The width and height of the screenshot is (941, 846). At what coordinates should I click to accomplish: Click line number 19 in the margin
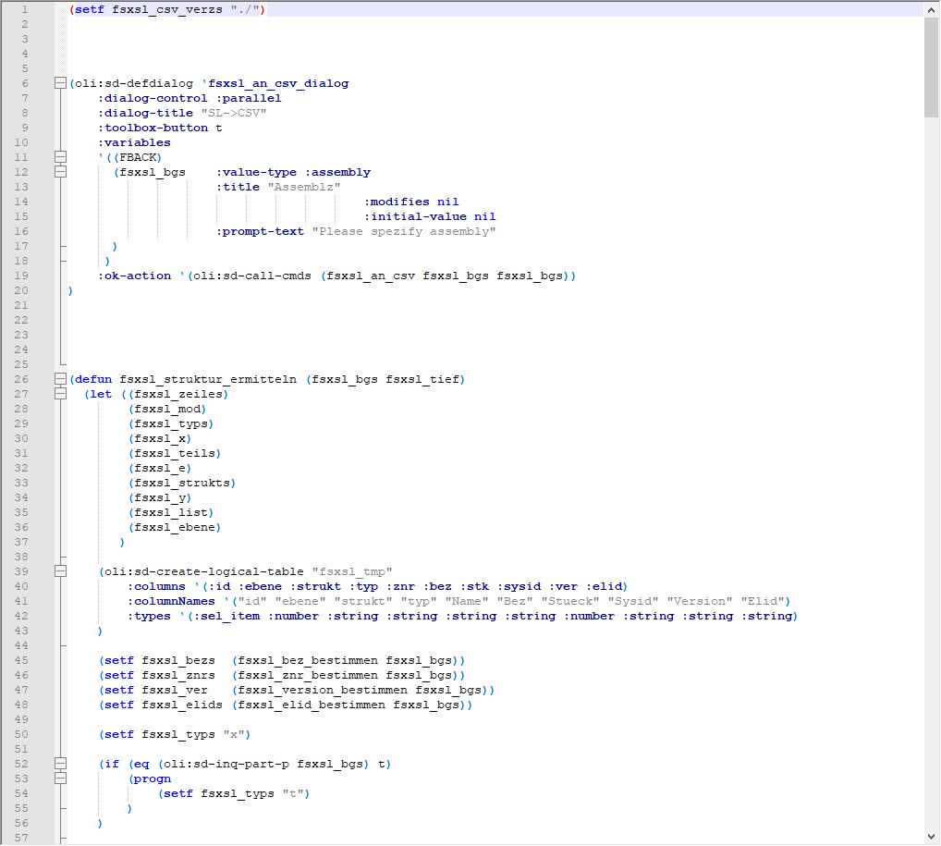coord(23,276)
